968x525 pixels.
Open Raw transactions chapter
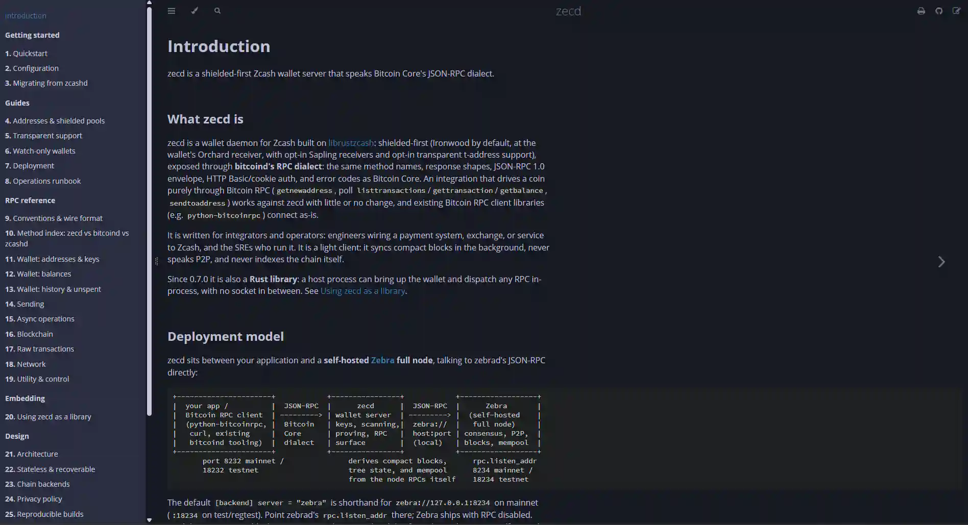point(39,349)
